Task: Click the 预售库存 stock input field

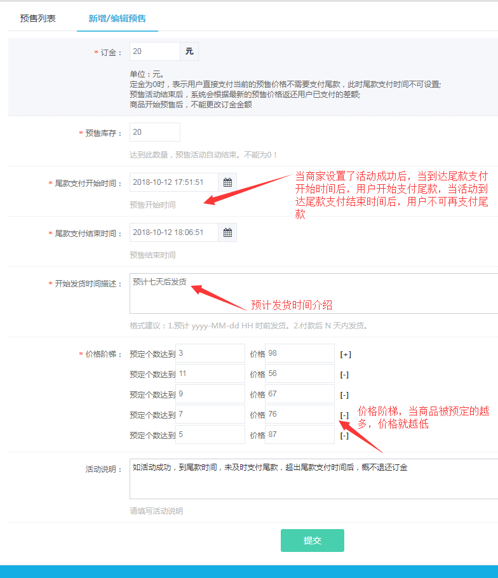Action: pos(154,132)
